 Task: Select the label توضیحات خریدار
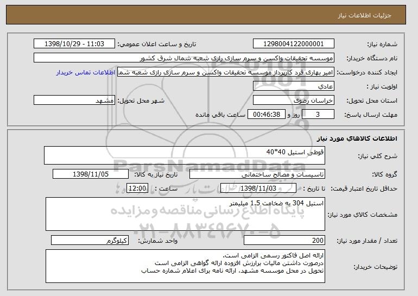point(375,267)
